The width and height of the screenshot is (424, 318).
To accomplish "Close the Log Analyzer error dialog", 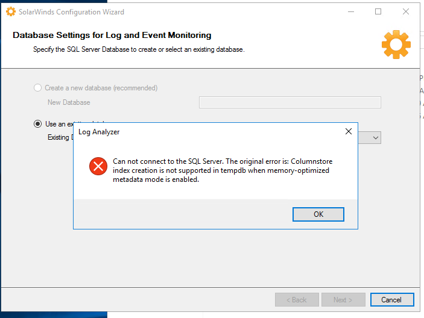I will (x=348, y=131).
